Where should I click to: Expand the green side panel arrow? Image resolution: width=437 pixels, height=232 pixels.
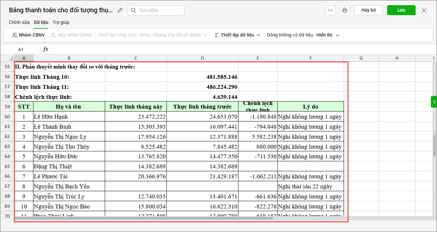click(434, 102)
